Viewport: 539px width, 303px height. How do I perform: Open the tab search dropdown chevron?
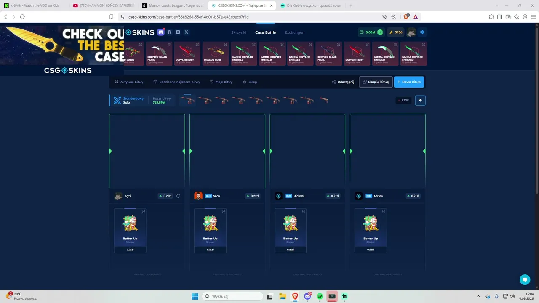[x=497, y=5]
